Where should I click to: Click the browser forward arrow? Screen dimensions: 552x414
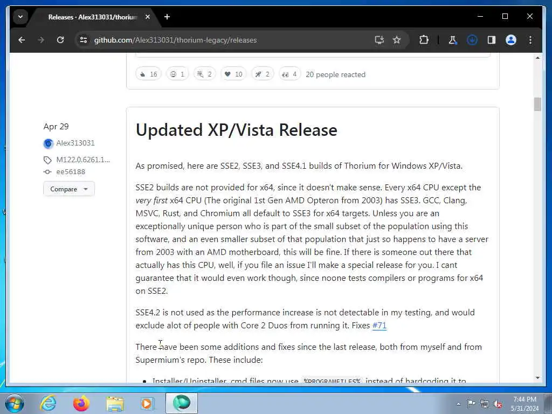tap(41, 40)
